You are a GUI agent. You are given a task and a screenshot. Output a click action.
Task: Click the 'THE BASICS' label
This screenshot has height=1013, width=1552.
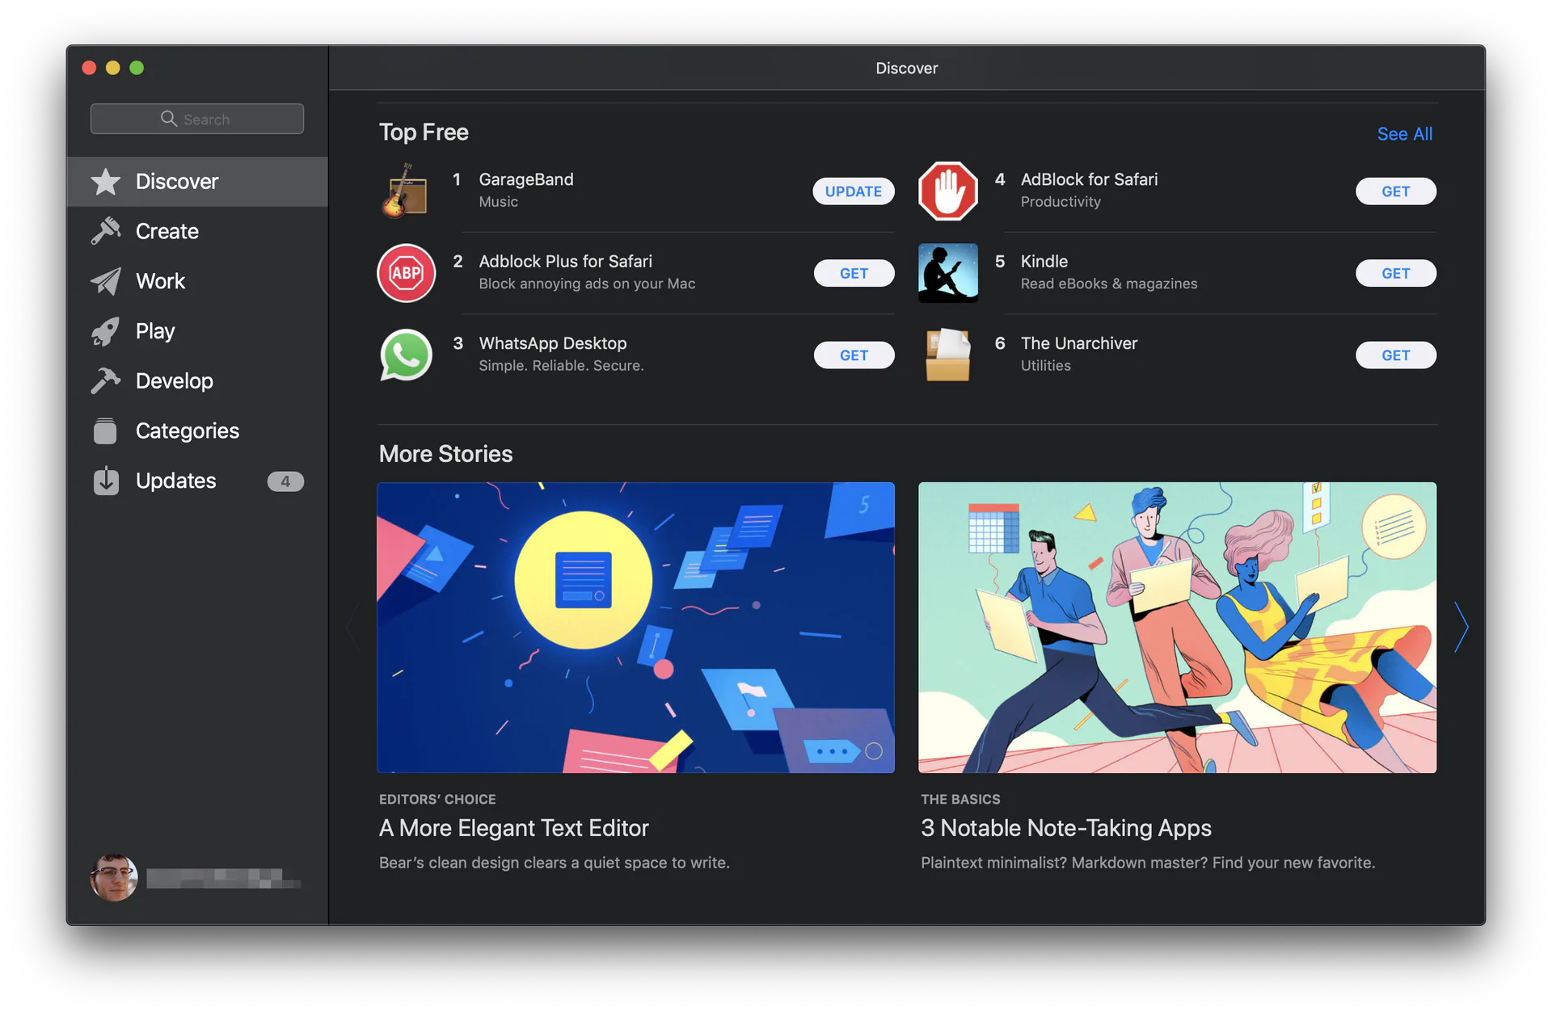[x=960, y=799]
